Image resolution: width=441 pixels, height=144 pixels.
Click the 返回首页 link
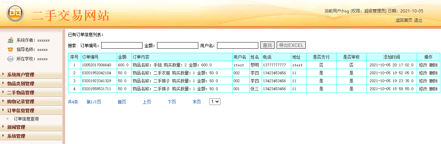pyautogui.click(x=404, y=20)
